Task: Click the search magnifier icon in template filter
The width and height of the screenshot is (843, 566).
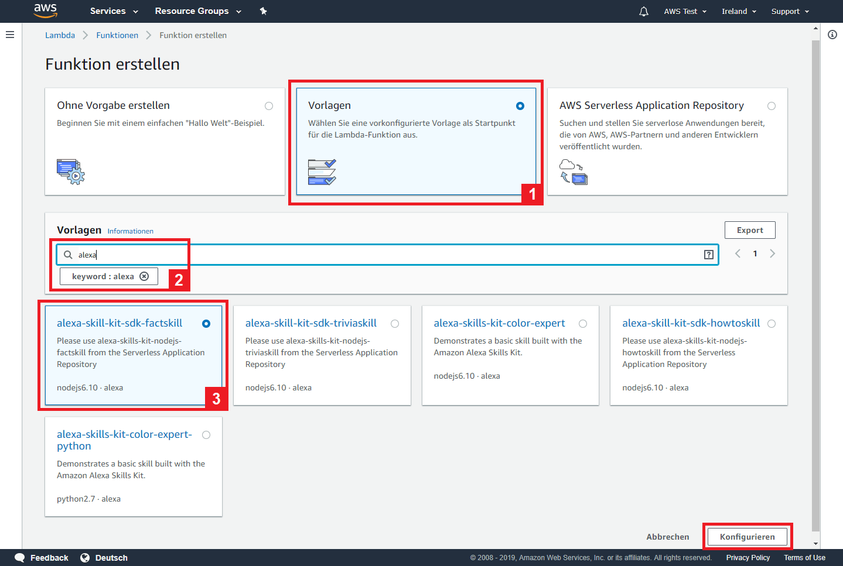Action: pyautogui.click(x=68, y=255)
